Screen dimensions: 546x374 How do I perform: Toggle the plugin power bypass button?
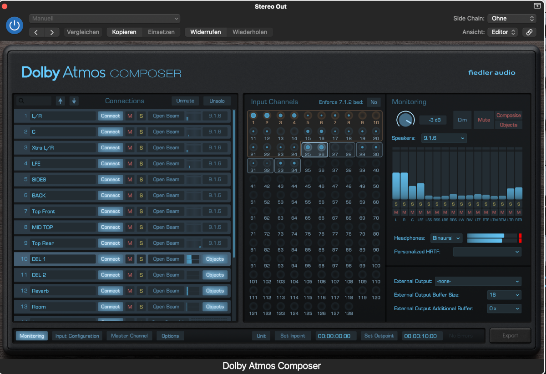click(15, 25)
